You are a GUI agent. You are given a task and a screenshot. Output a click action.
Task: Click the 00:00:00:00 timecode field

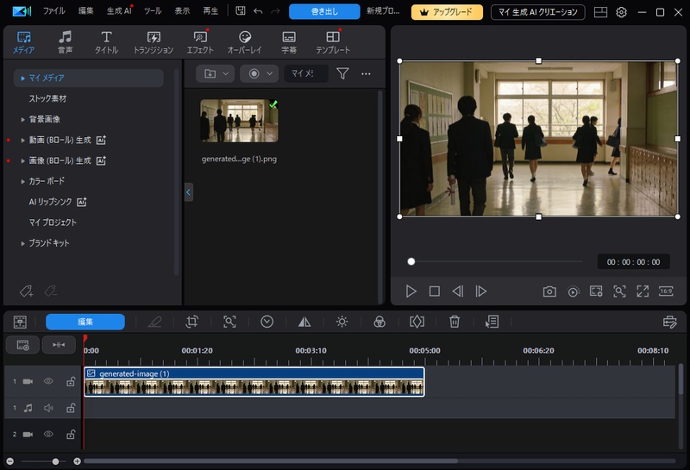pyautogui.click(x=633, y=262)
